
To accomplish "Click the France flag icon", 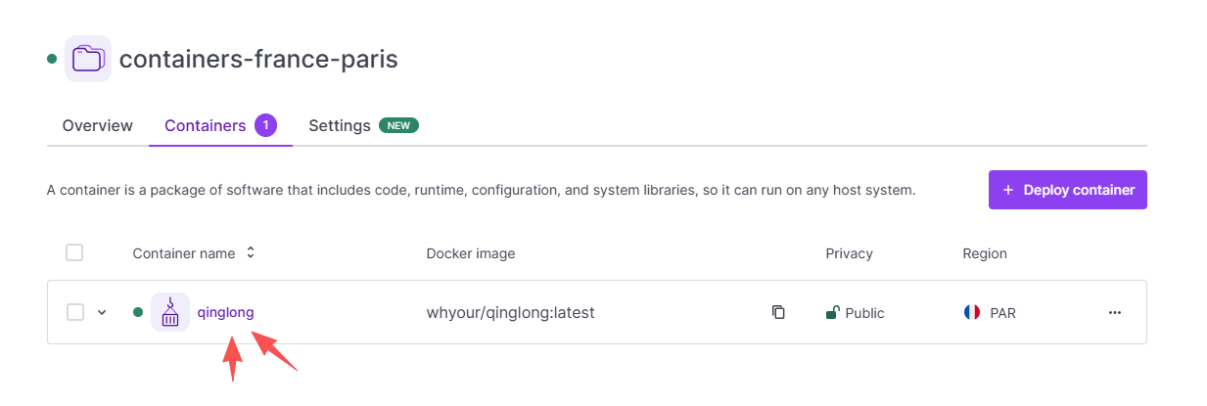I will 972,313.
